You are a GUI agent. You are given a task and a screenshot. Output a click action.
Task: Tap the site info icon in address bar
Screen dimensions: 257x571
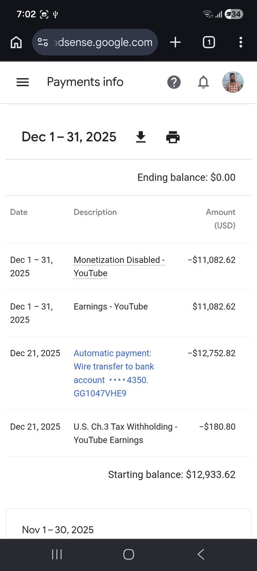43,42
